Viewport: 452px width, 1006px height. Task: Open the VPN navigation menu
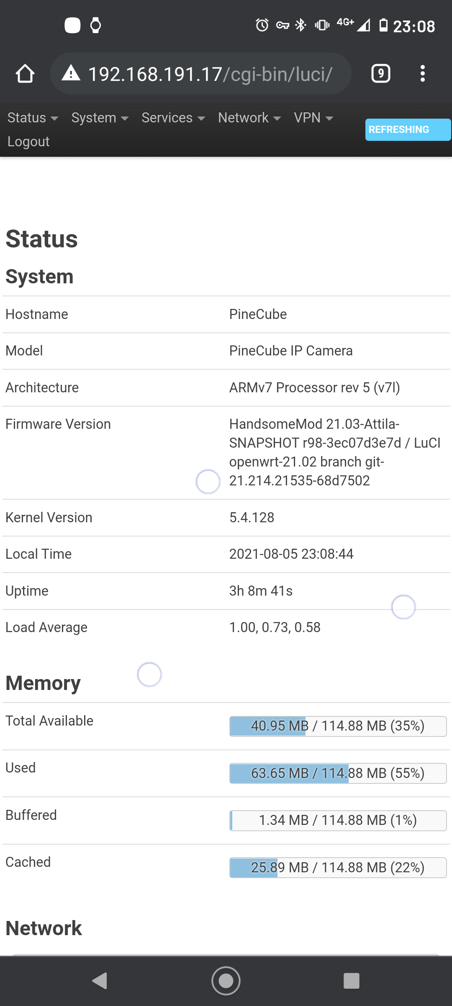pyautogui.click(x=313, y=118)
